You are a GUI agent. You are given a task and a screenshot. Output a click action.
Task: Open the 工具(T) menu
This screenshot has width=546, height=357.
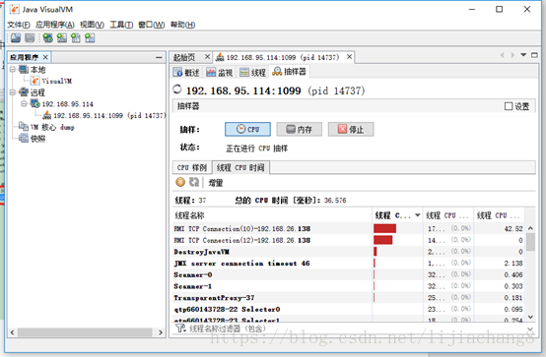coord(121,25)
